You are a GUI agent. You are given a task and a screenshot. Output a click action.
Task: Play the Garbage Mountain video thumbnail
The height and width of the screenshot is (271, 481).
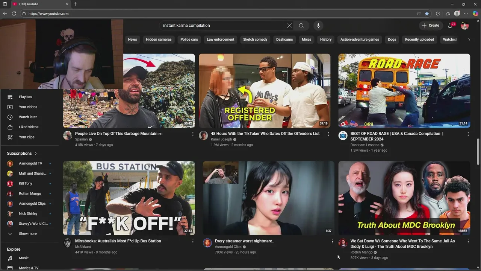point(129,91)
